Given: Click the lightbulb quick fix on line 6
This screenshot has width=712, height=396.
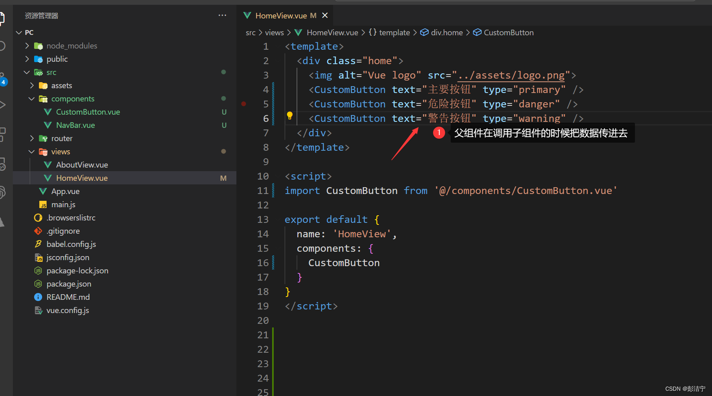Looking at the screenshot, I should pyautogui.click(x=290, y=116).
